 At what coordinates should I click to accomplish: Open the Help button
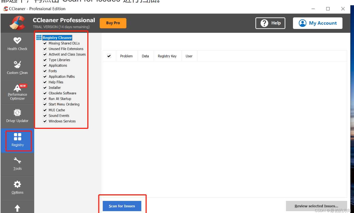(270, 23)
